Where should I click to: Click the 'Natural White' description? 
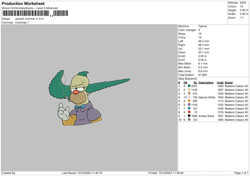[x=207, y=98]
